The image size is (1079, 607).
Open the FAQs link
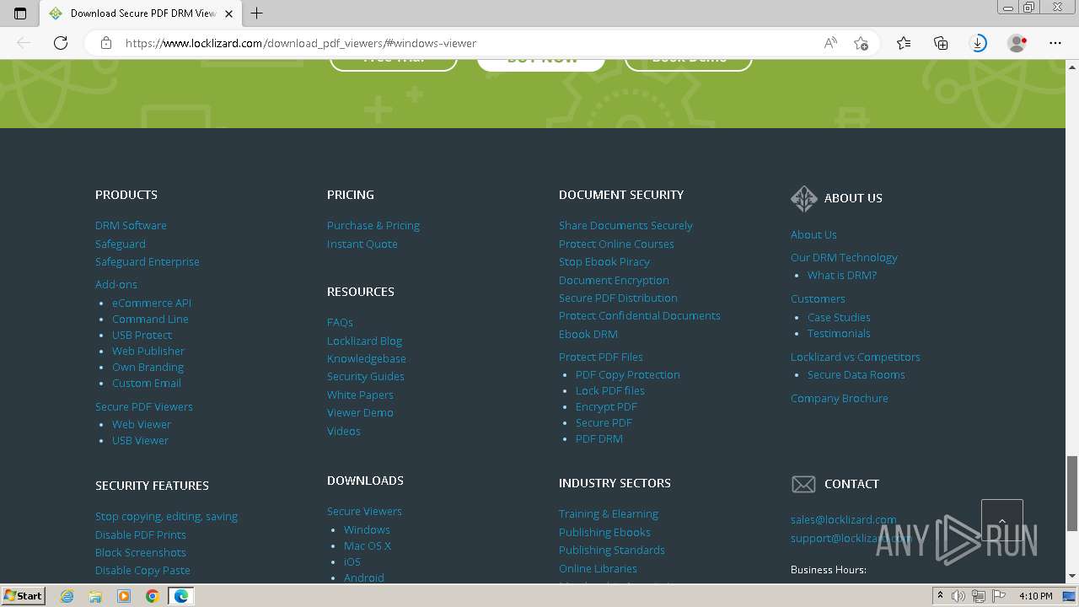click(340, 322)
